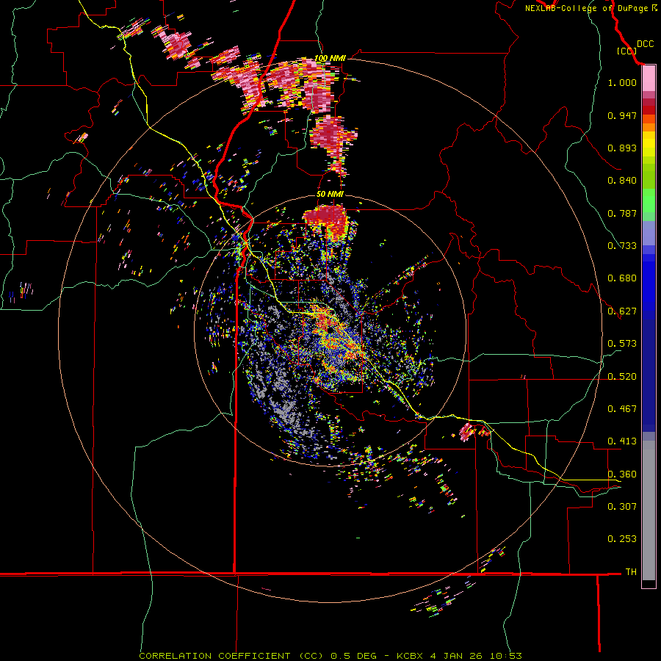
Task: Click the gray low-value color bar segment
Action: click(649, 510)
